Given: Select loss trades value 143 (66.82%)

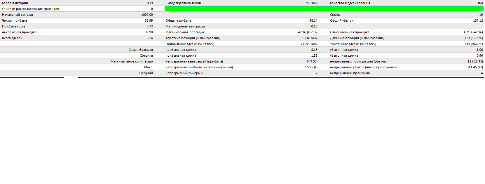Looking at the screenshot, I should click(474, 44).
